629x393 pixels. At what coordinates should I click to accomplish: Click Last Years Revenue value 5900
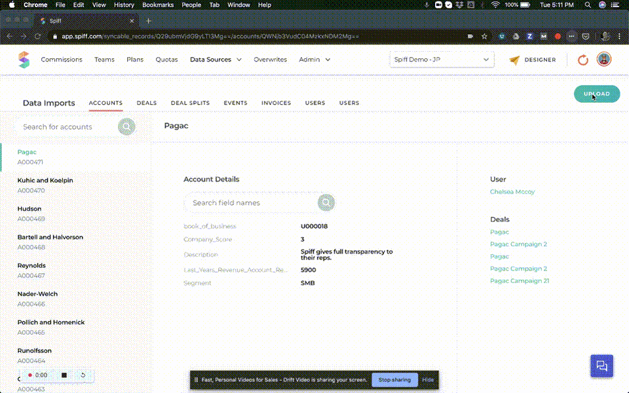(x=308, y=270)
